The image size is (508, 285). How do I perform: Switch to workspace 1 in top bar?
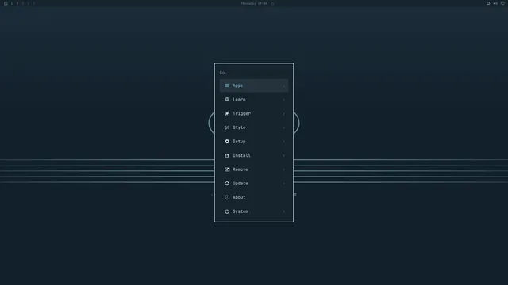tap(12, 3)
